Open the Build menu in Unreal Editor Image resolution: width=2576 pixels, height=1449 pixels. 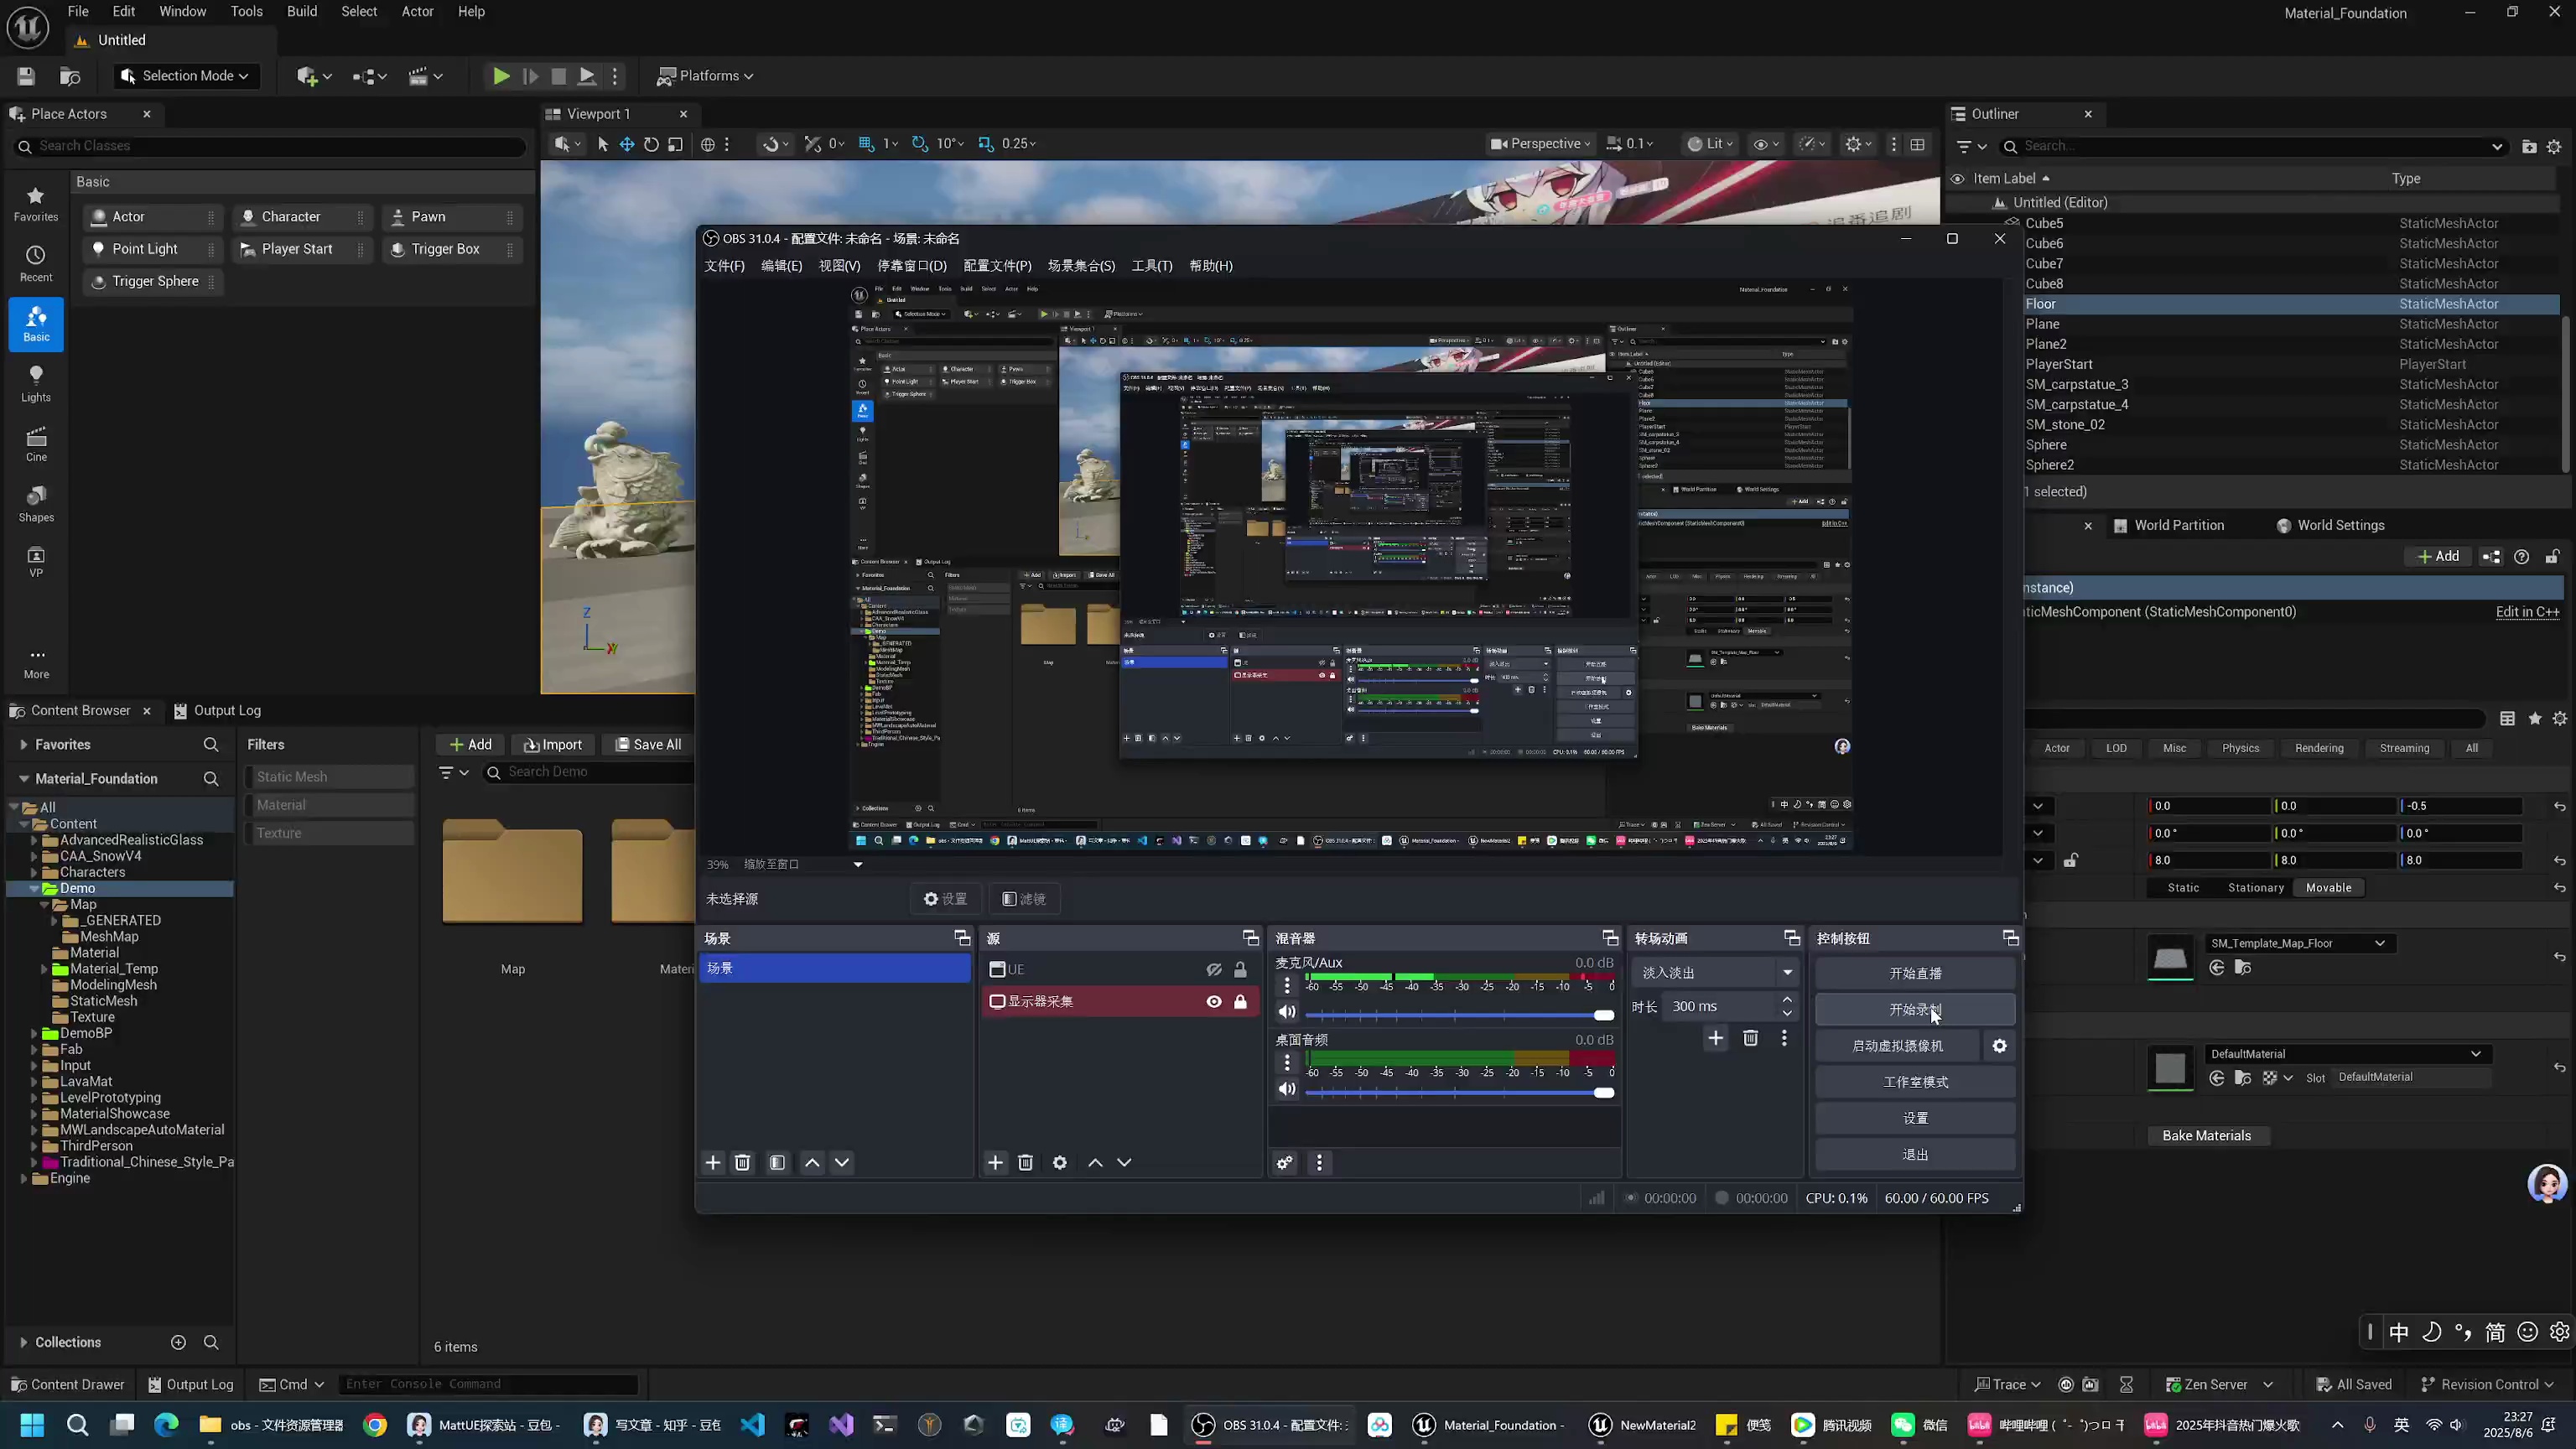click(x=302, y=12)
